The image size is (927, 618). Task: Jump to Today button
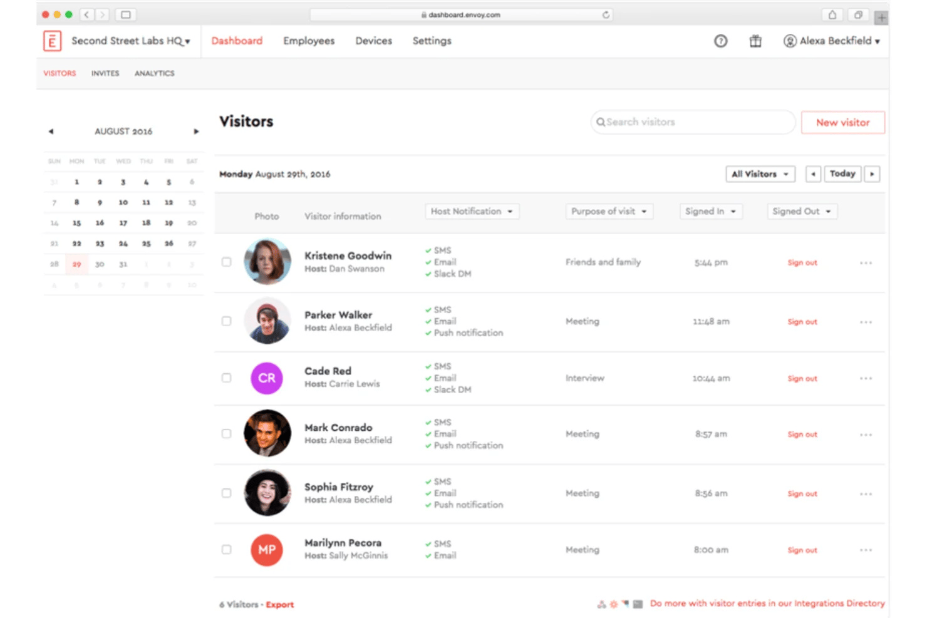[842, 174]
